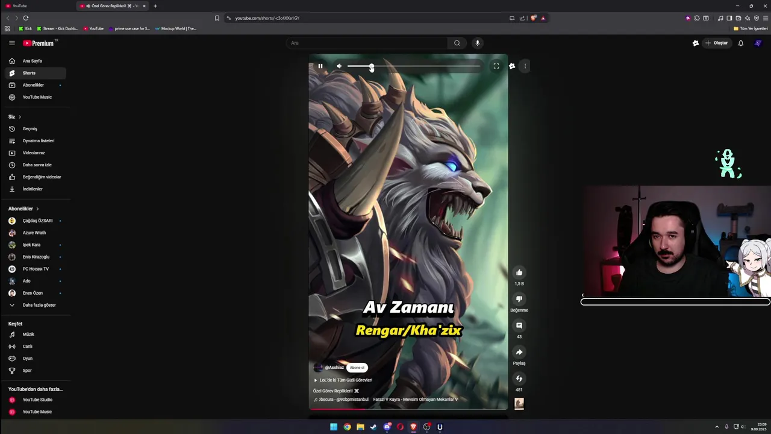The width and height of the screenshot is (771, 434).
Task: Open Canlı live section
Action: click(x=36, y=347)
